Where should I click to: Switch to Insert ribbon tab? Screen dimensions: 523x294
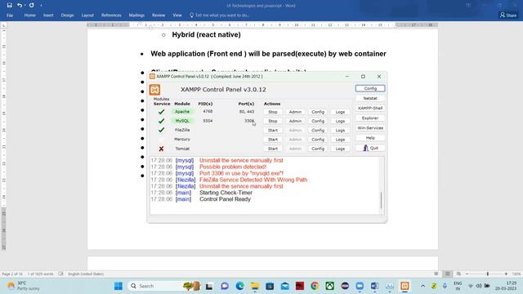pos(48,16)
